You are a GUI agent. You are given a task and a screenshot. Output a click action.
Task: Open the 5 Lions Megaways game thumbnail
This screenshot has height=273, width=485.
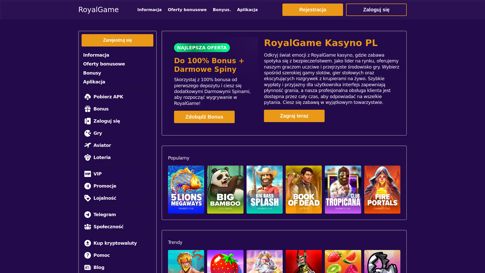(186, 190)
